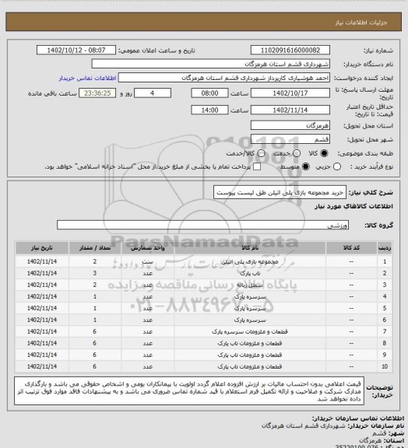Select row 4 item سرسره پارک

(x=250, y=296)
